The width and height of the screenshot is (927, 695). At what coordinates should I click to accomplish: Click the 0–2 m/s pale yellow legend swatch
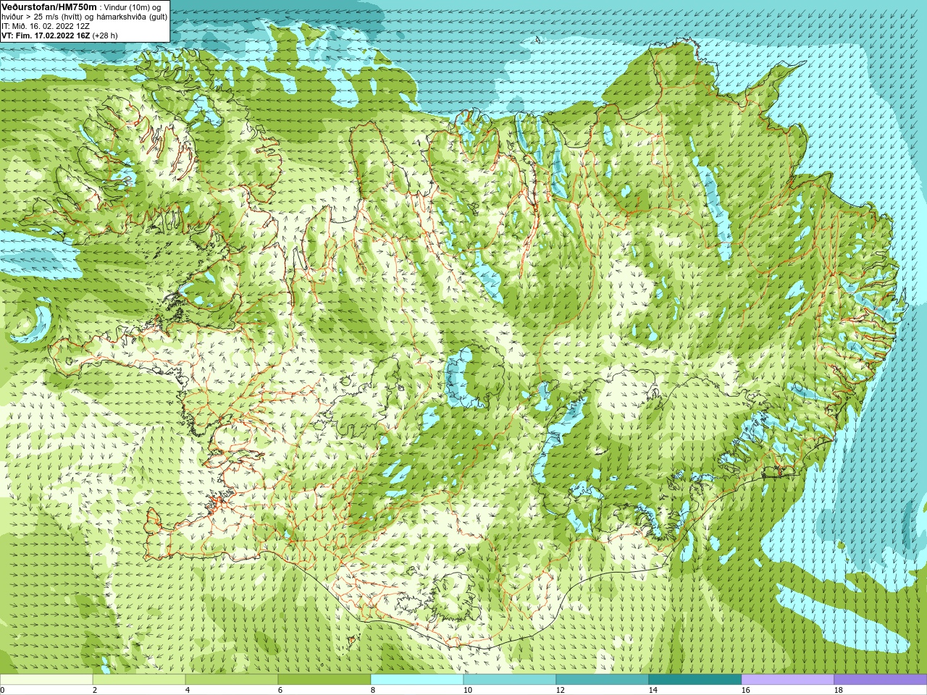click(46, 680)
